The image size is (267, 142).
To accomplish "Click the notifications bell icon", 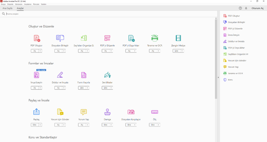I will point(246,8).
